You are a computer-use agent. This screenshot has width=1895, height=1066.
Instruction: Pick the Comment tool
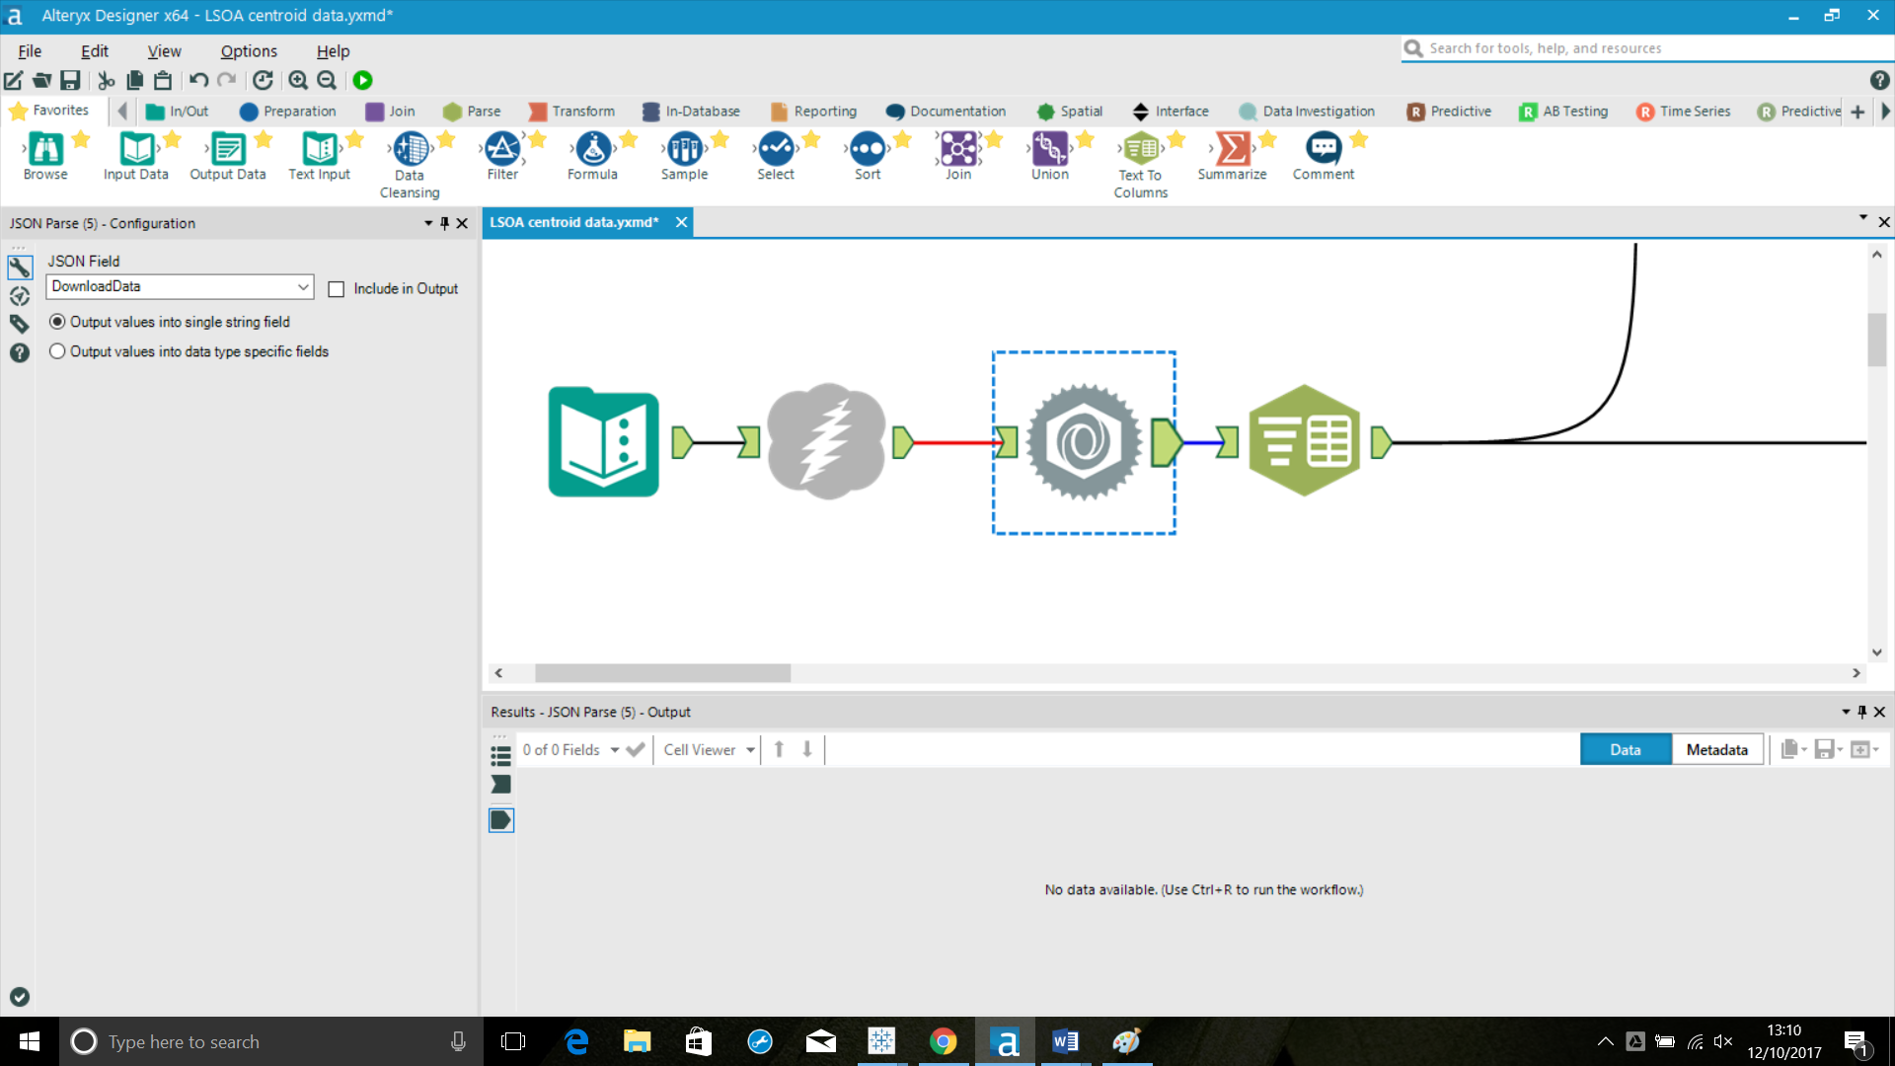point(1324,156)
